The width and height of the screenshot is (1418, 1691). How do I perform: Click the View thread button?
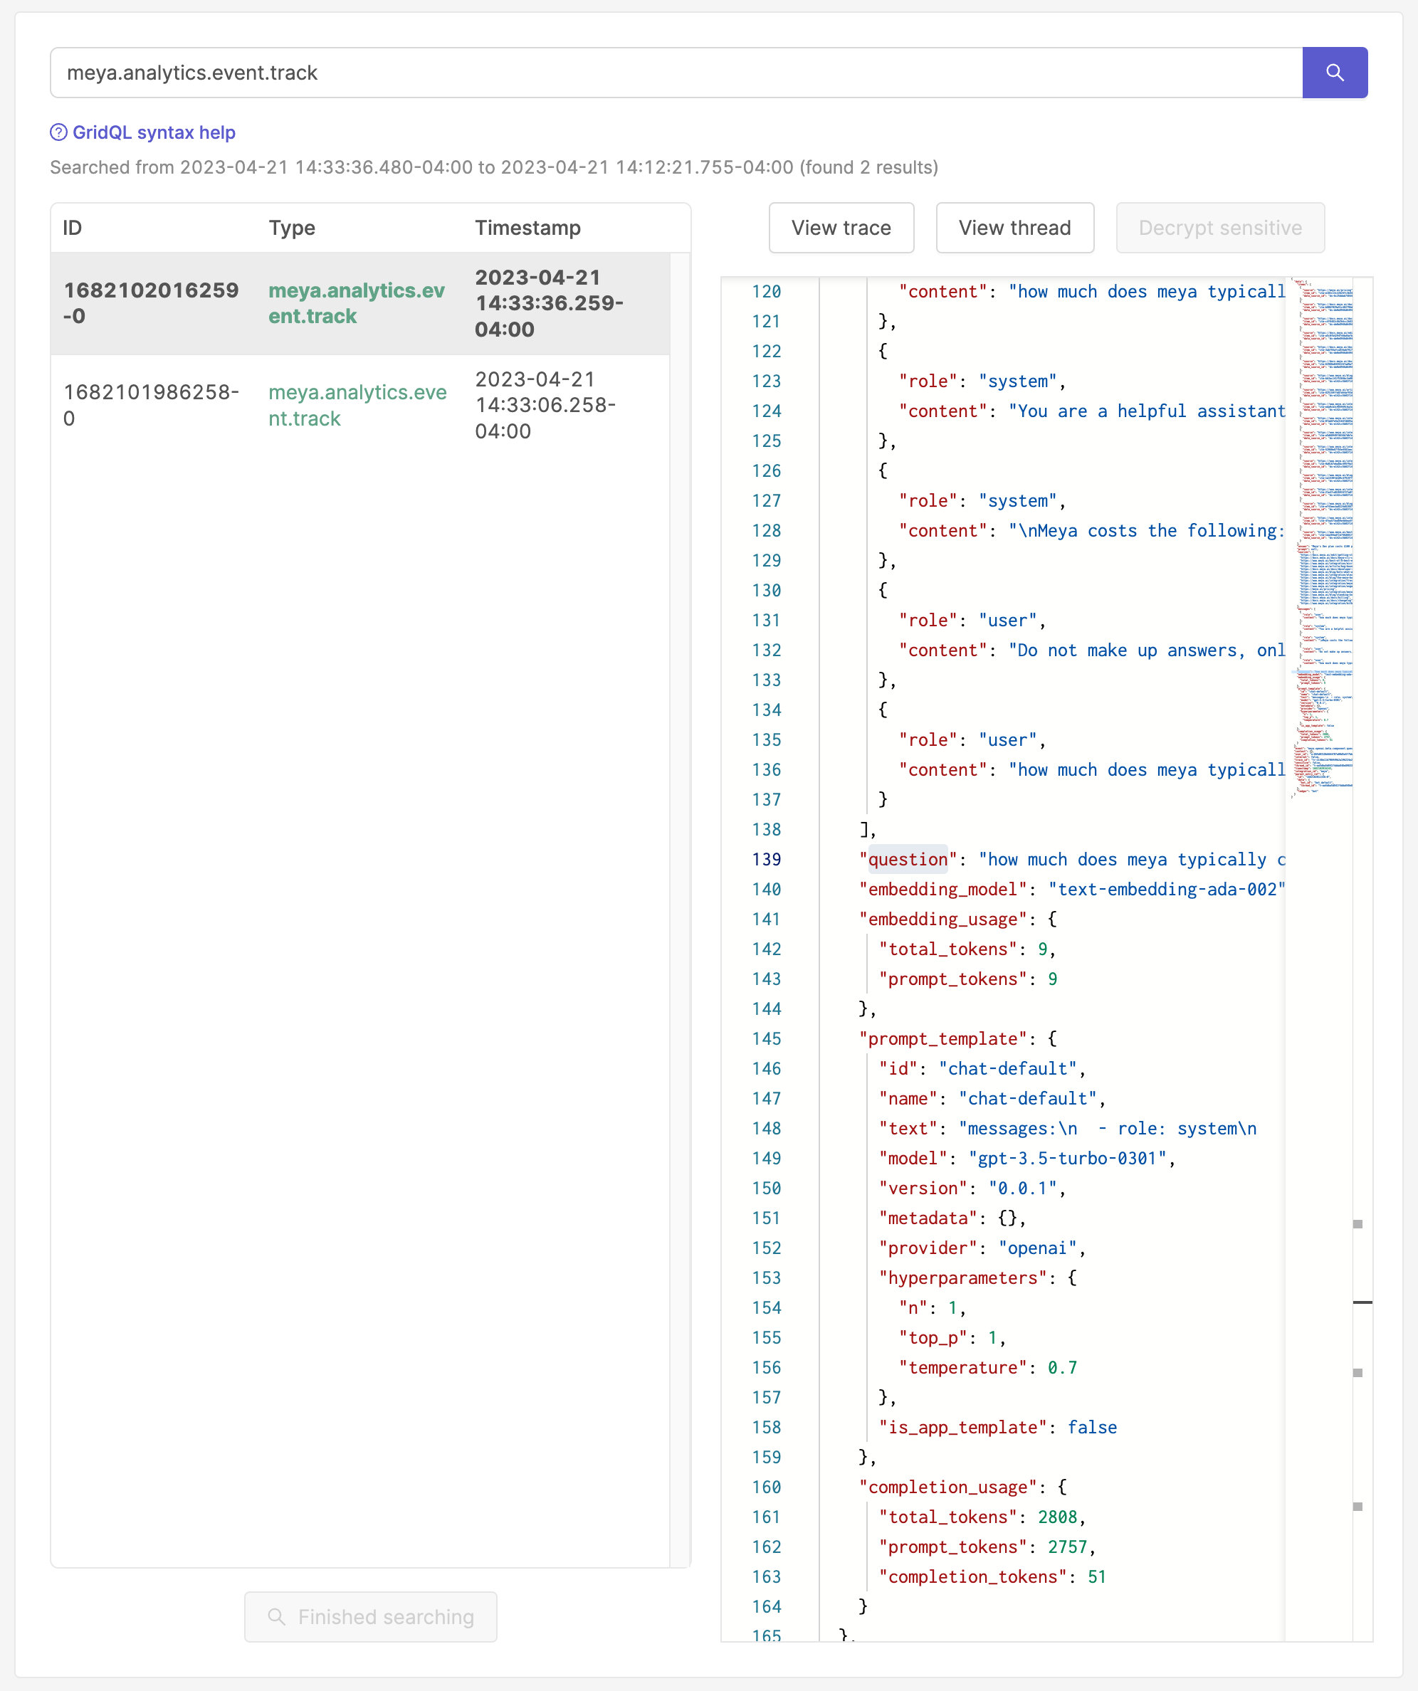coord(1014,228)
